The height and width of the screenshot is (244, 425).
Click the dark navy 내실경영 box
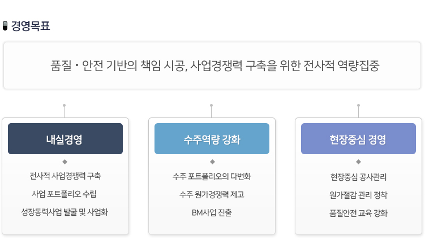(x=65, y=139)
